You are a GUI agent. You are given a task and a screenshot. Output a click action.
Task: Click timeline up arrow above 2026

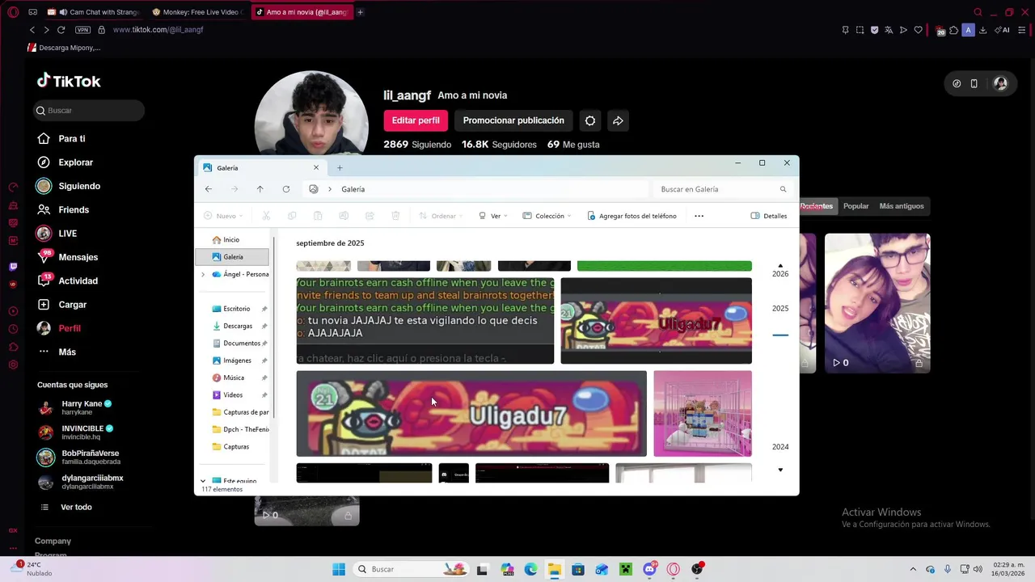coord(780,265)
